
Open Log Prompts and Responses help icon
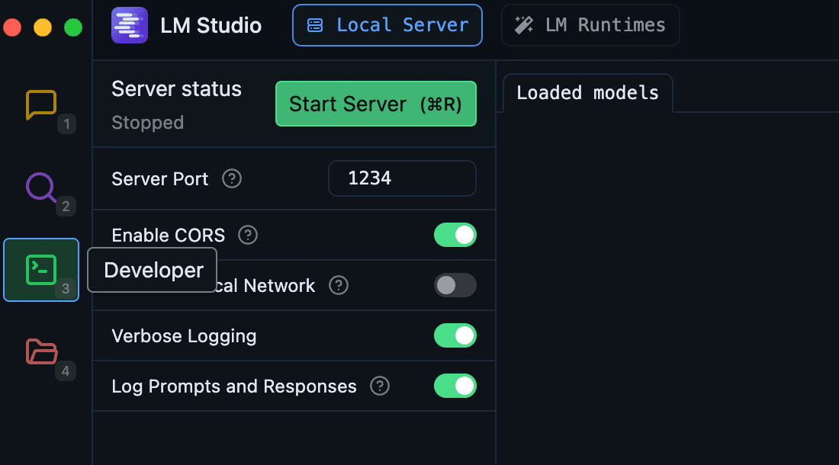pos(379,386)
